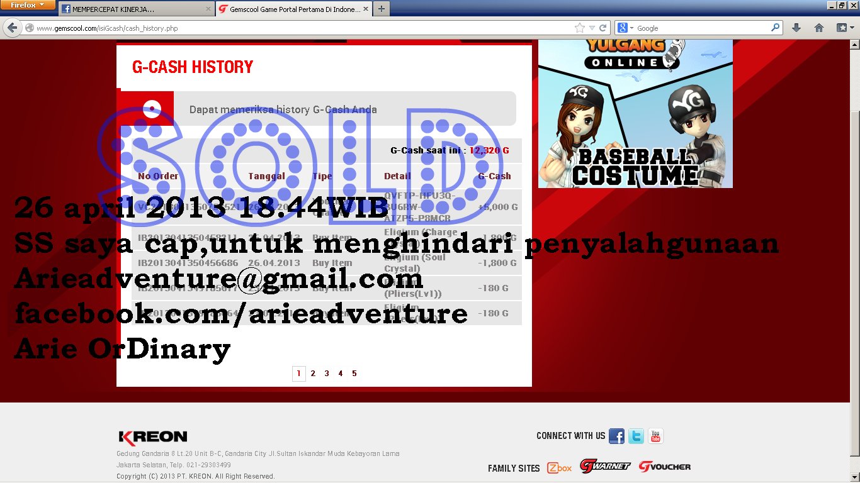Image resolution: width=860 pixels, height=483 pixels.
Task: Go to the Firefox home page icon
Action: [819, 28]
